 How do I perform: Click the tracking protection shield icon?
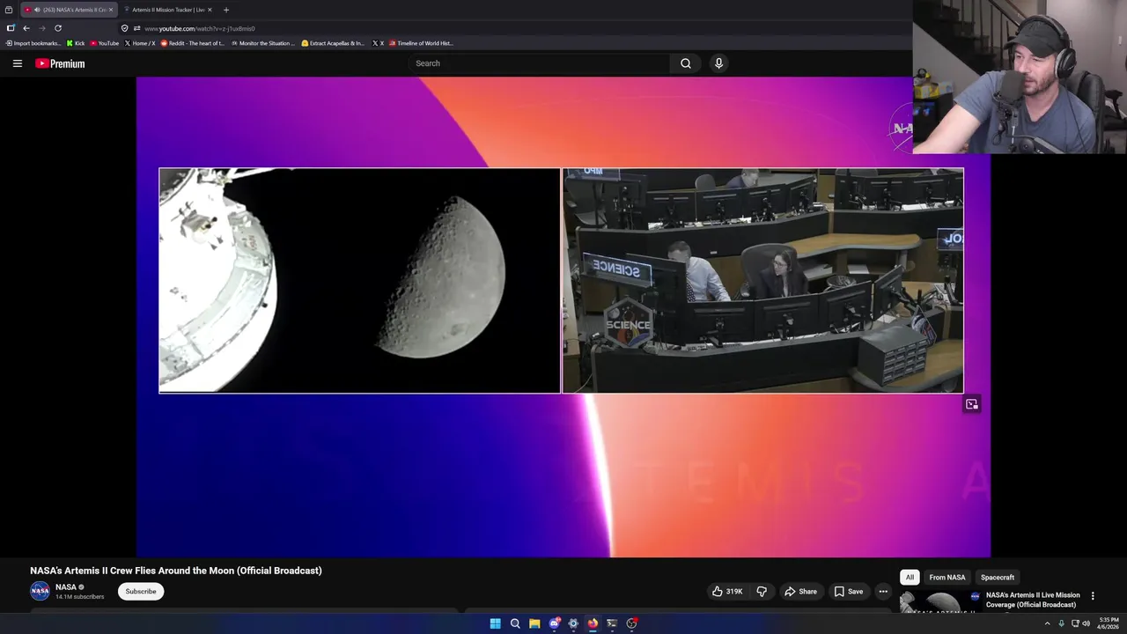point(125,28)
